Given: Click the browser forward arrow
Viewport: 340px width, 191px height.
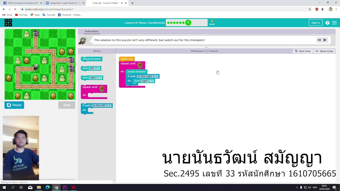Looking at the screenshot, I should pyautogui.click(x=10, y=9).
